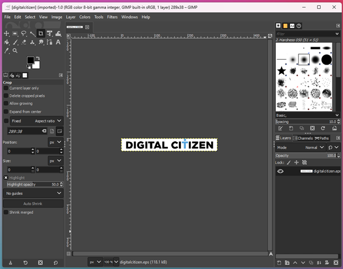Select the solid black circle brush thumbnail
The height and width of the screenshot is (269, 343).
(327, 59)
